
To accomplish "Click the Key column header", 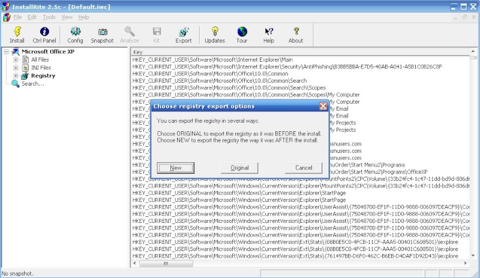I will tap(301, 52).
